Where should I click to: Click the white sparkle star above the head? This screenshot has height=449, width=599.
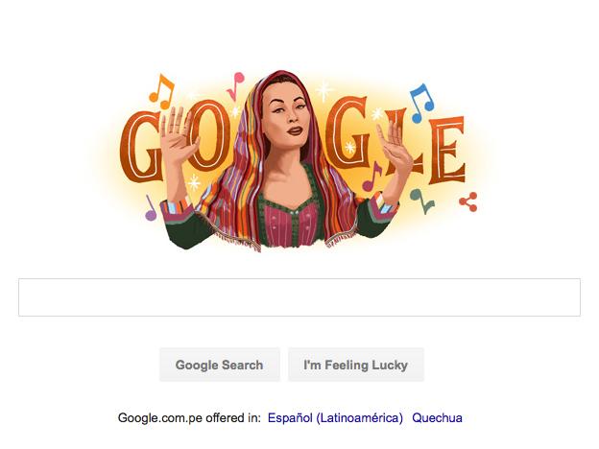(x=323, y=91)
